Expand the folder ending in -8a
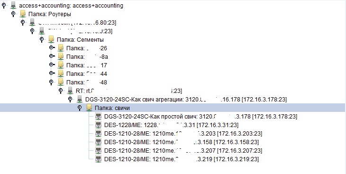Screen dimensions: 346x174 pos(51,56)
